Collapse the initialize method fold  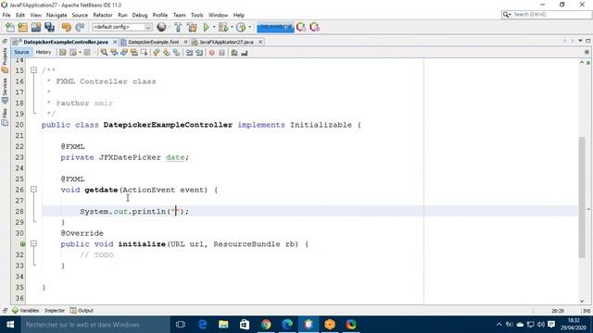click(x=33, y=244)
